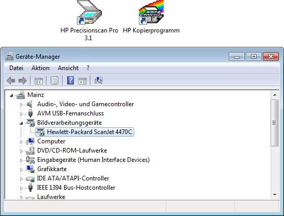Click the forward arrow toolbar icon
The height and width of the screenshot is (216, 284).
click(x=23, y=80)
